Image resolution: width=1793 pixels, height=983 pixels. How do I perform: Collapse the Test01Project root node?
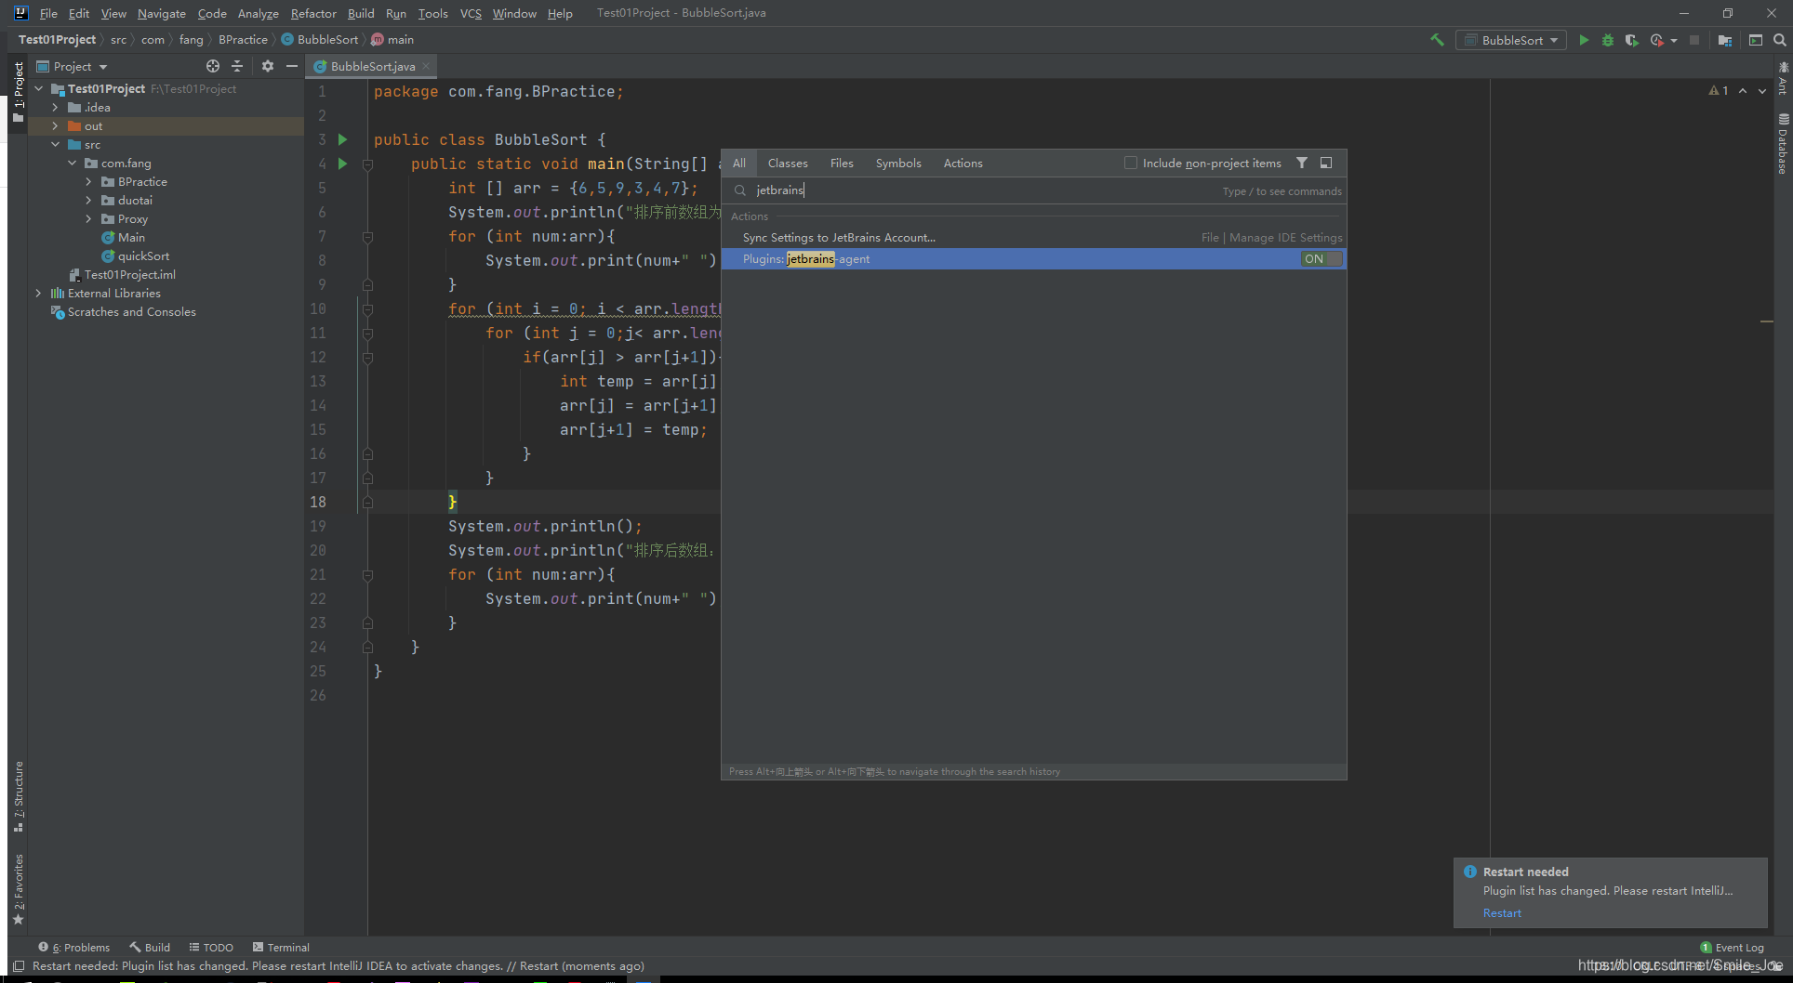point(39,89)
